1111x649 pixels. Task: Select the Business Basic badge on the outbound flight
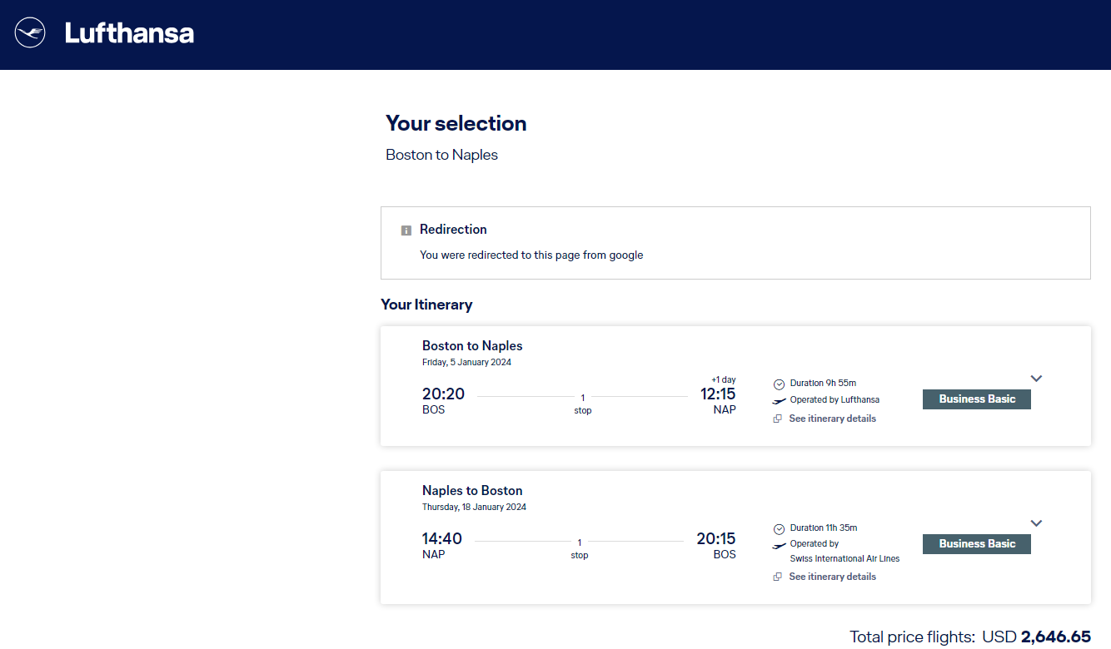click(976, 399)
